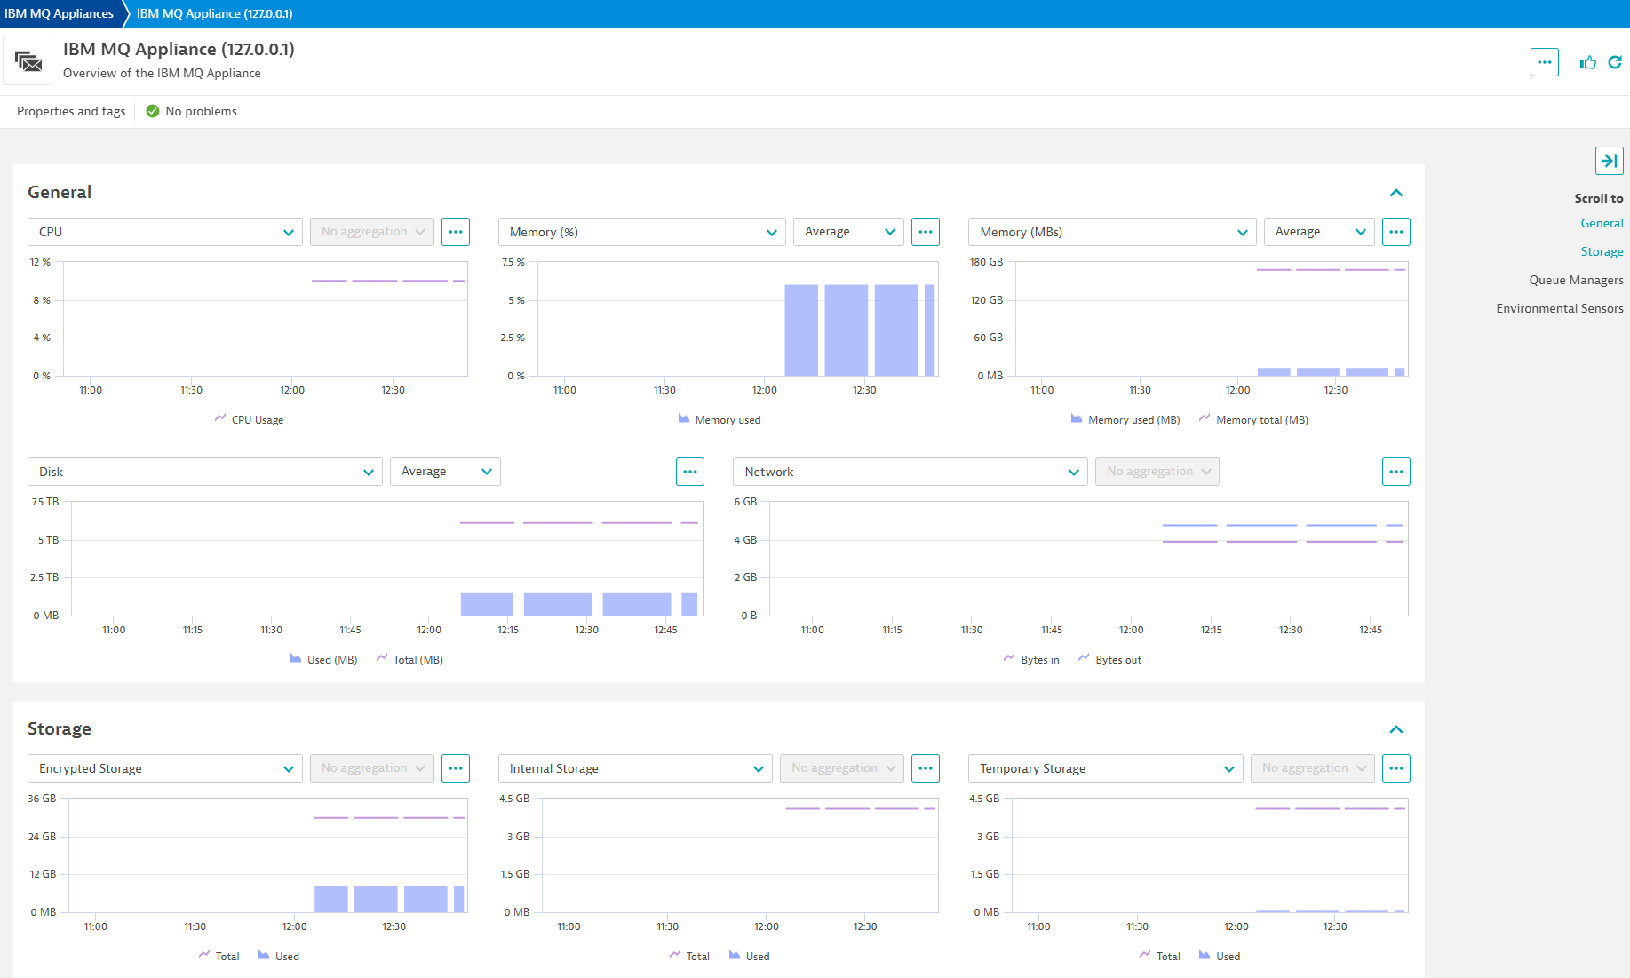Screen dimensions: 1630x978
Task: Open the page-level more options menu
Action: 1545,62
